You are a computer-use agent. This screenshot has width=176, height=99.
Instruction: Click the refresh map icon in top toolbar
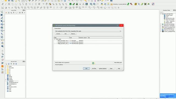(65, 1)
